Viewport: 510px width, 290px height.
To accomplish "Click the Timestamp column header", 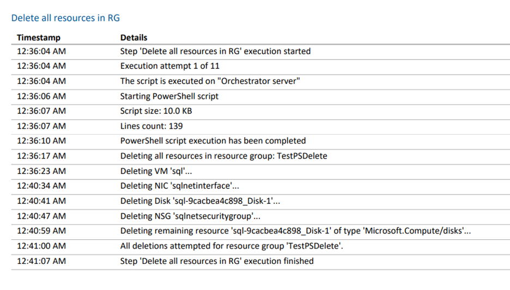I will tap(38, 38).
